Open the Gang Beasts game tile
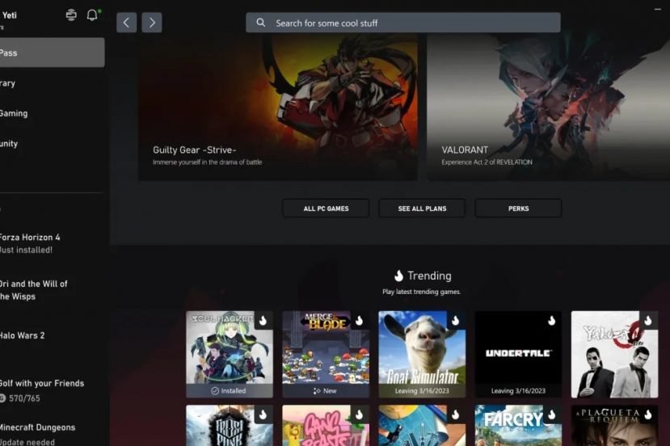Image resolution: width=670 pixels, height=446 pixels. 326,426
